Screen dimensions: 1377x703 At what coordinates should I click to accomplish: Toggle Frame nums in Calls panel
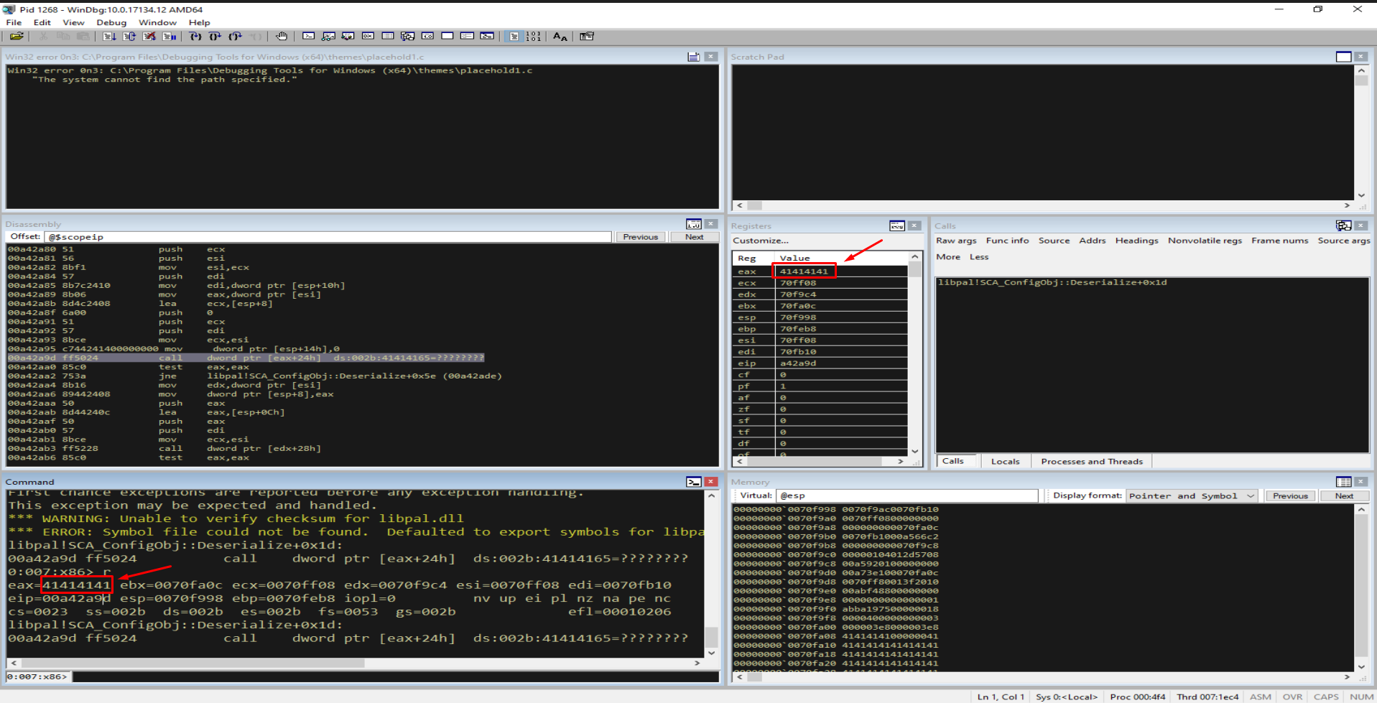click(x=1279, y=241)
